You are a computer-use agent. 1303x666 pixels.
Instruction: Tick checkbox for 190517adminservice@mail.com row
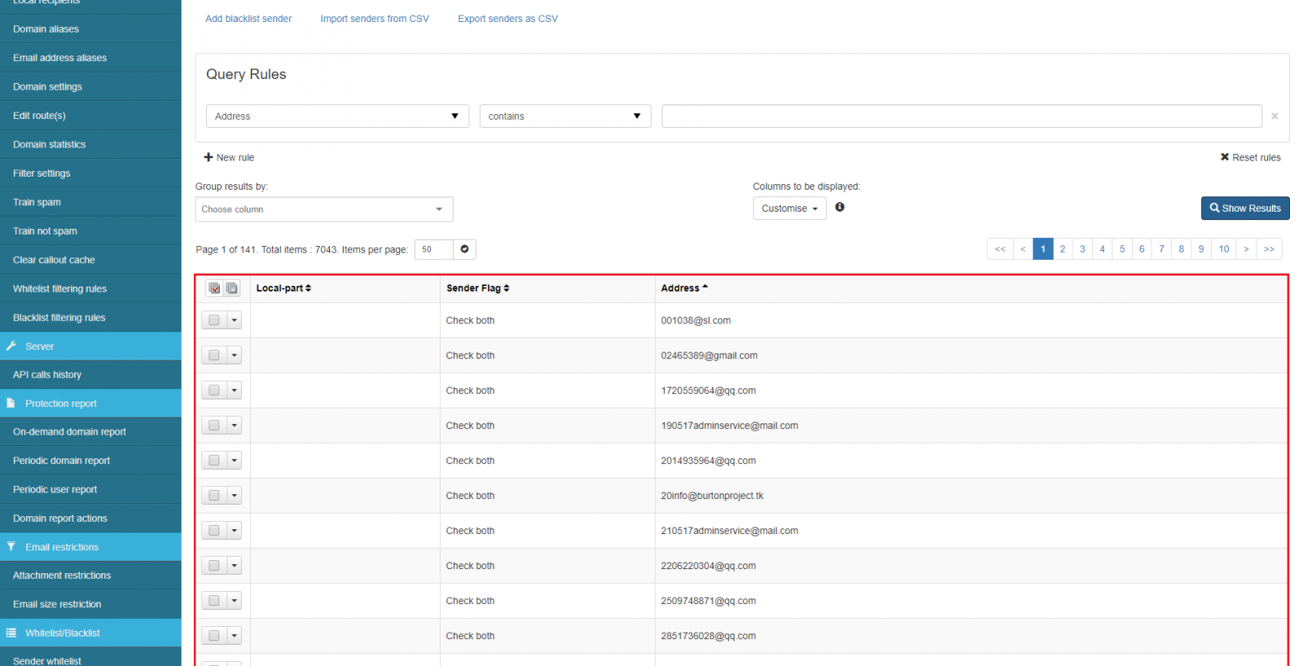point(214,426)
